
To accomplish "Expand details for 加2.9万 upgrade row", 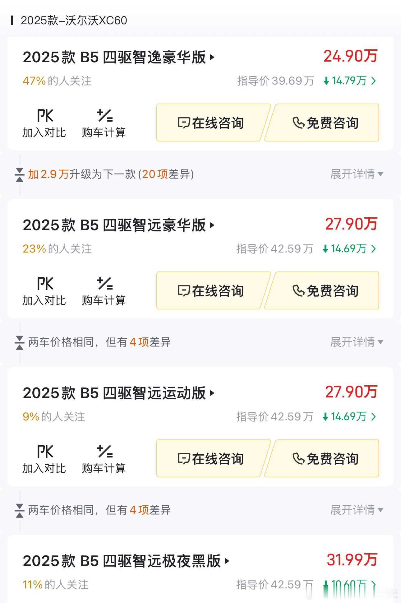I will [357, 174].
